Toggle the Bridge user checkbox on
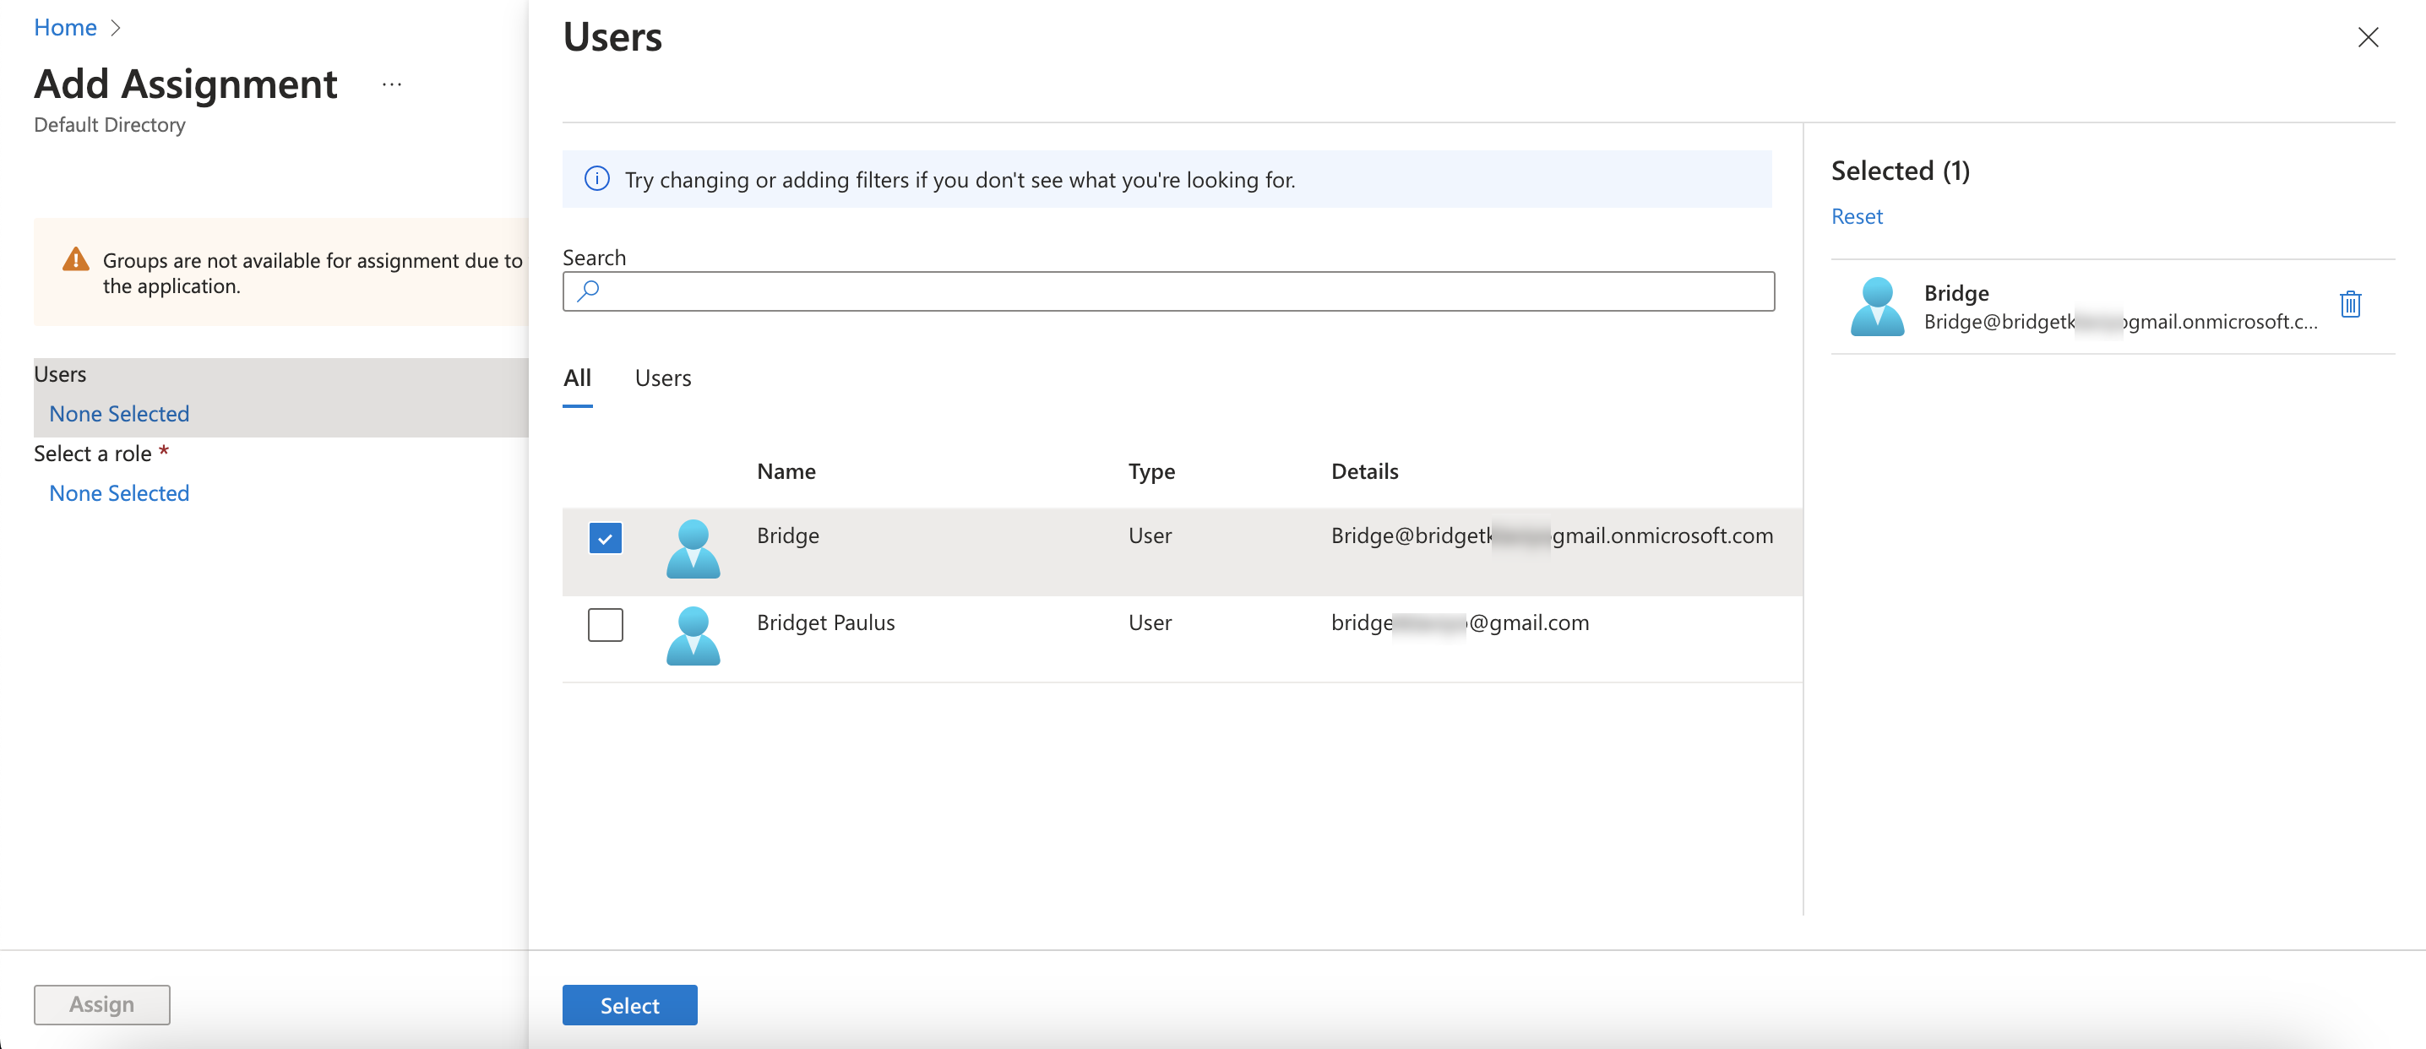The height and width of the screenshot is (1049, 2426). pos(605,538)
